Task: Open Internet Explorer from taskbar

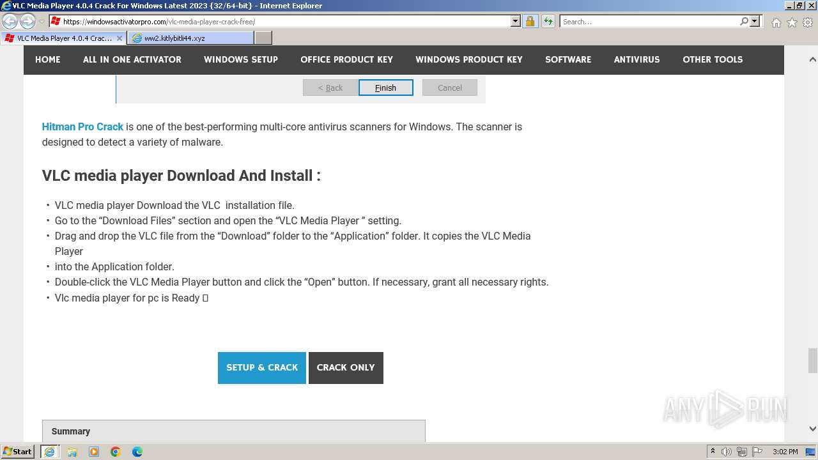Action: coord(49,452)
